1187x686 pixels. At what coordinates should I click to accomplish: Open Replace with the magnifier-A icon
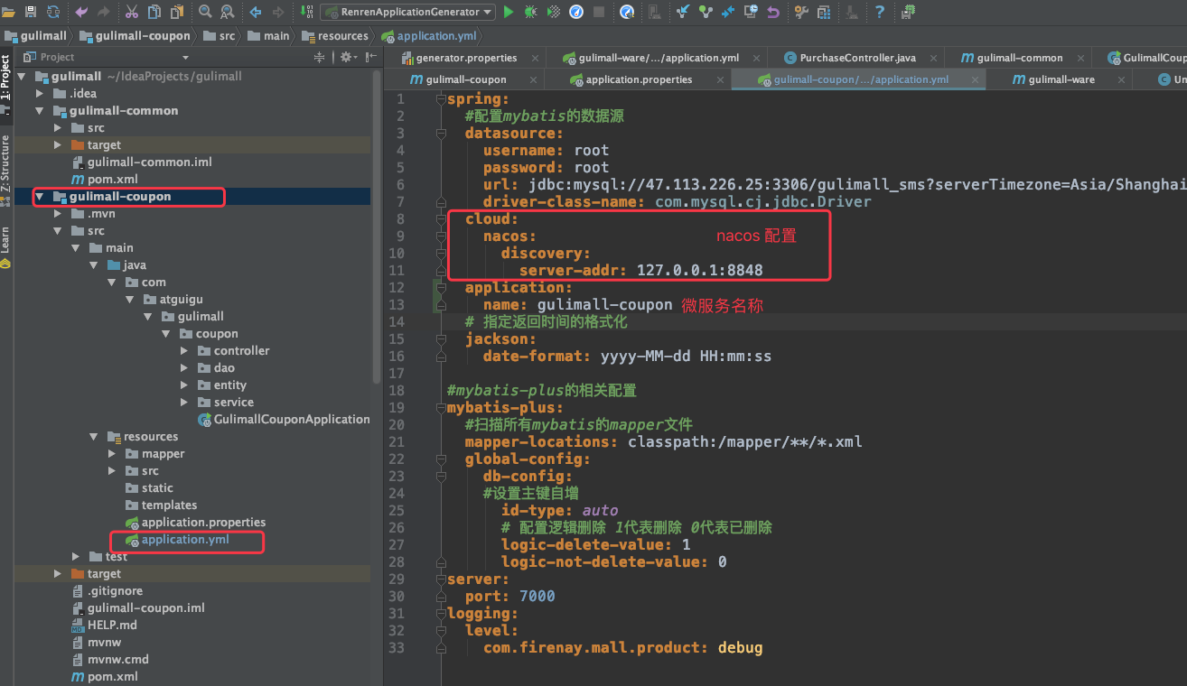coord(227,12)
